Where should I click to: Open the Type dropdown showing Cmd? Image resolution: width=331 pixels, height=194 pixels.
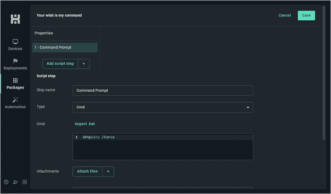pyautogui.click(x=163, y=107)
